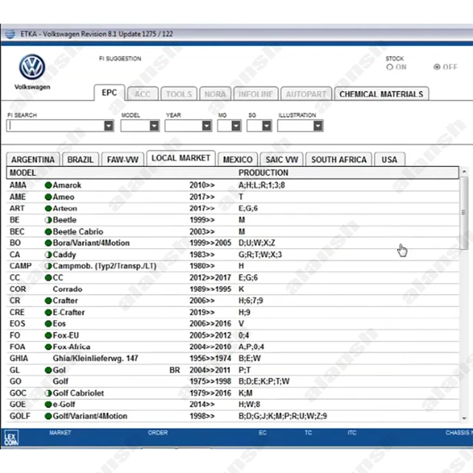Screen dimensions: 473x473
Task: Click the PRODUCTION column header
Action: tap(263, 173)
